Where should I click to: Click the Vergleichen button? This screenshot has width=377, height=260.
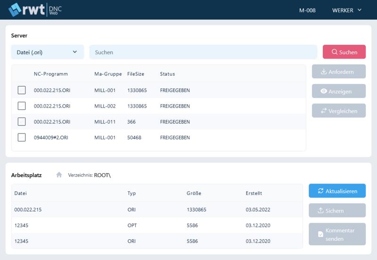point(338,111)
